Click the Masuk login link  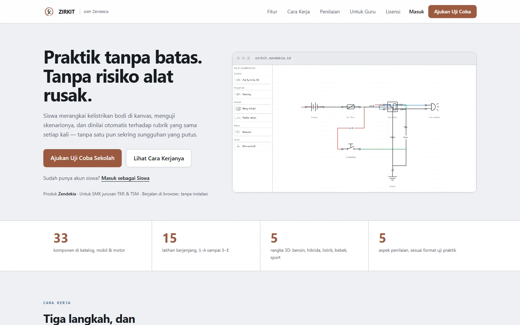click(416, 12)
